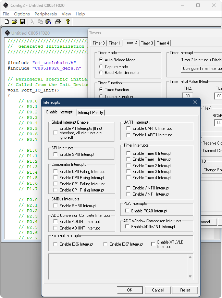Click Reset in Interrupts dialog
This screenshot has height=298, width=222.
click(x=185, y=290)
